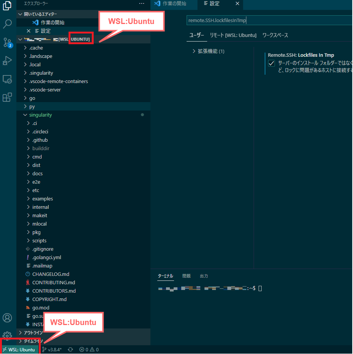Click the settings search input field
The image size is (353, 354).
[x=269, y=20]
